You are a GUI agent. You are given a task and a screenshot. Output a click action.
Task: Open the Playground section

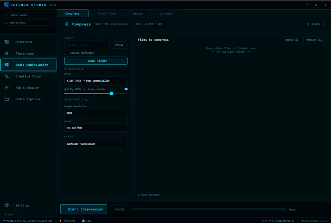click(28, 53)
